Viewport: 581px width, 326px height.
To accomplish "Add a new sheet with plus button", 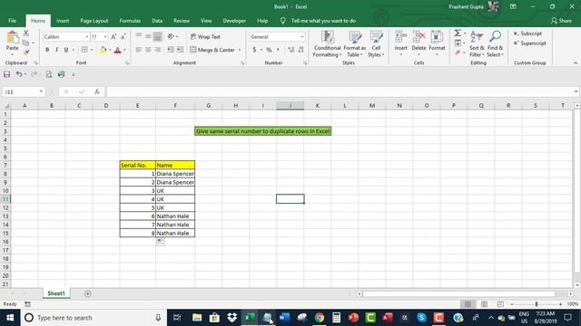I will click(87, 293).
